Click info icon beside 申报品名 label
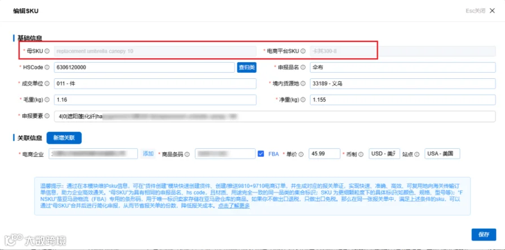 pos(303,67)
